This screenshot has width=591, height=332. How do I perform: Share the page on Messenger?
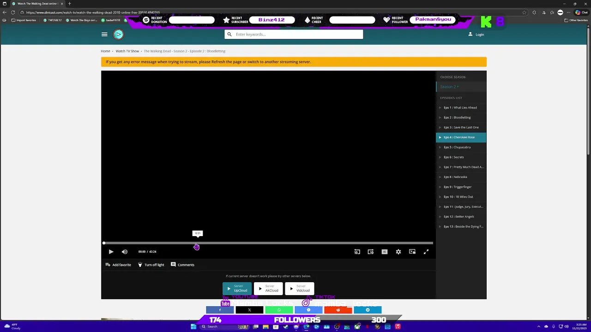tap(308, 310)
